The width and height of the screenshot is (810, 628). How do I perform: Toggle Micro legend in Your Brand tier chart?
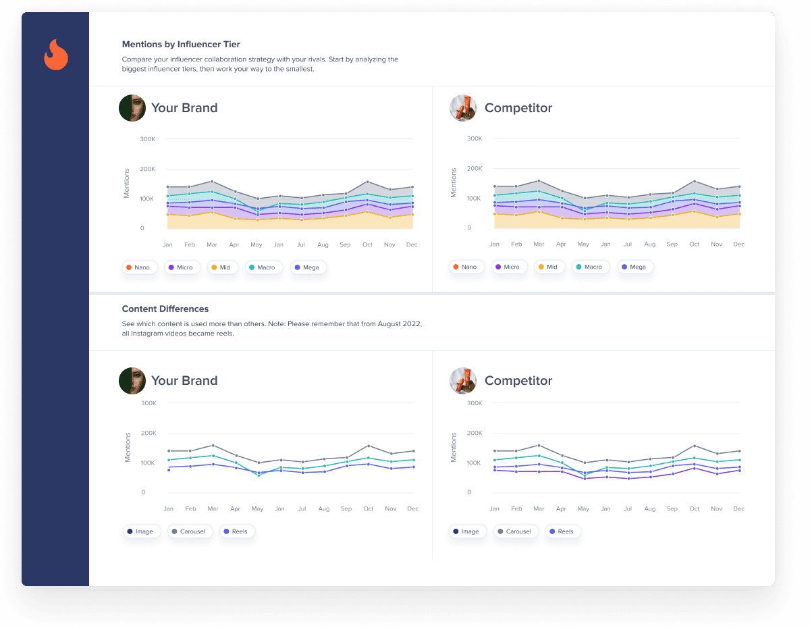182,267
